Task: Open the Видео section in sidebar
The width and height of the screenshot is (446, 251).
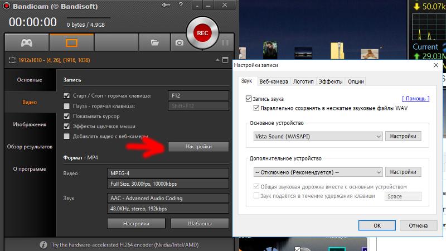Action: [30, 102]
